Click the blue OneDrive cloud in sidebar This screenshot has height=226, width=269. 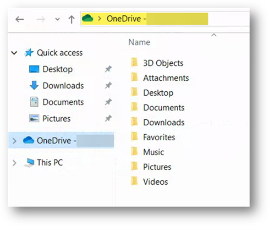coord(29,140)
